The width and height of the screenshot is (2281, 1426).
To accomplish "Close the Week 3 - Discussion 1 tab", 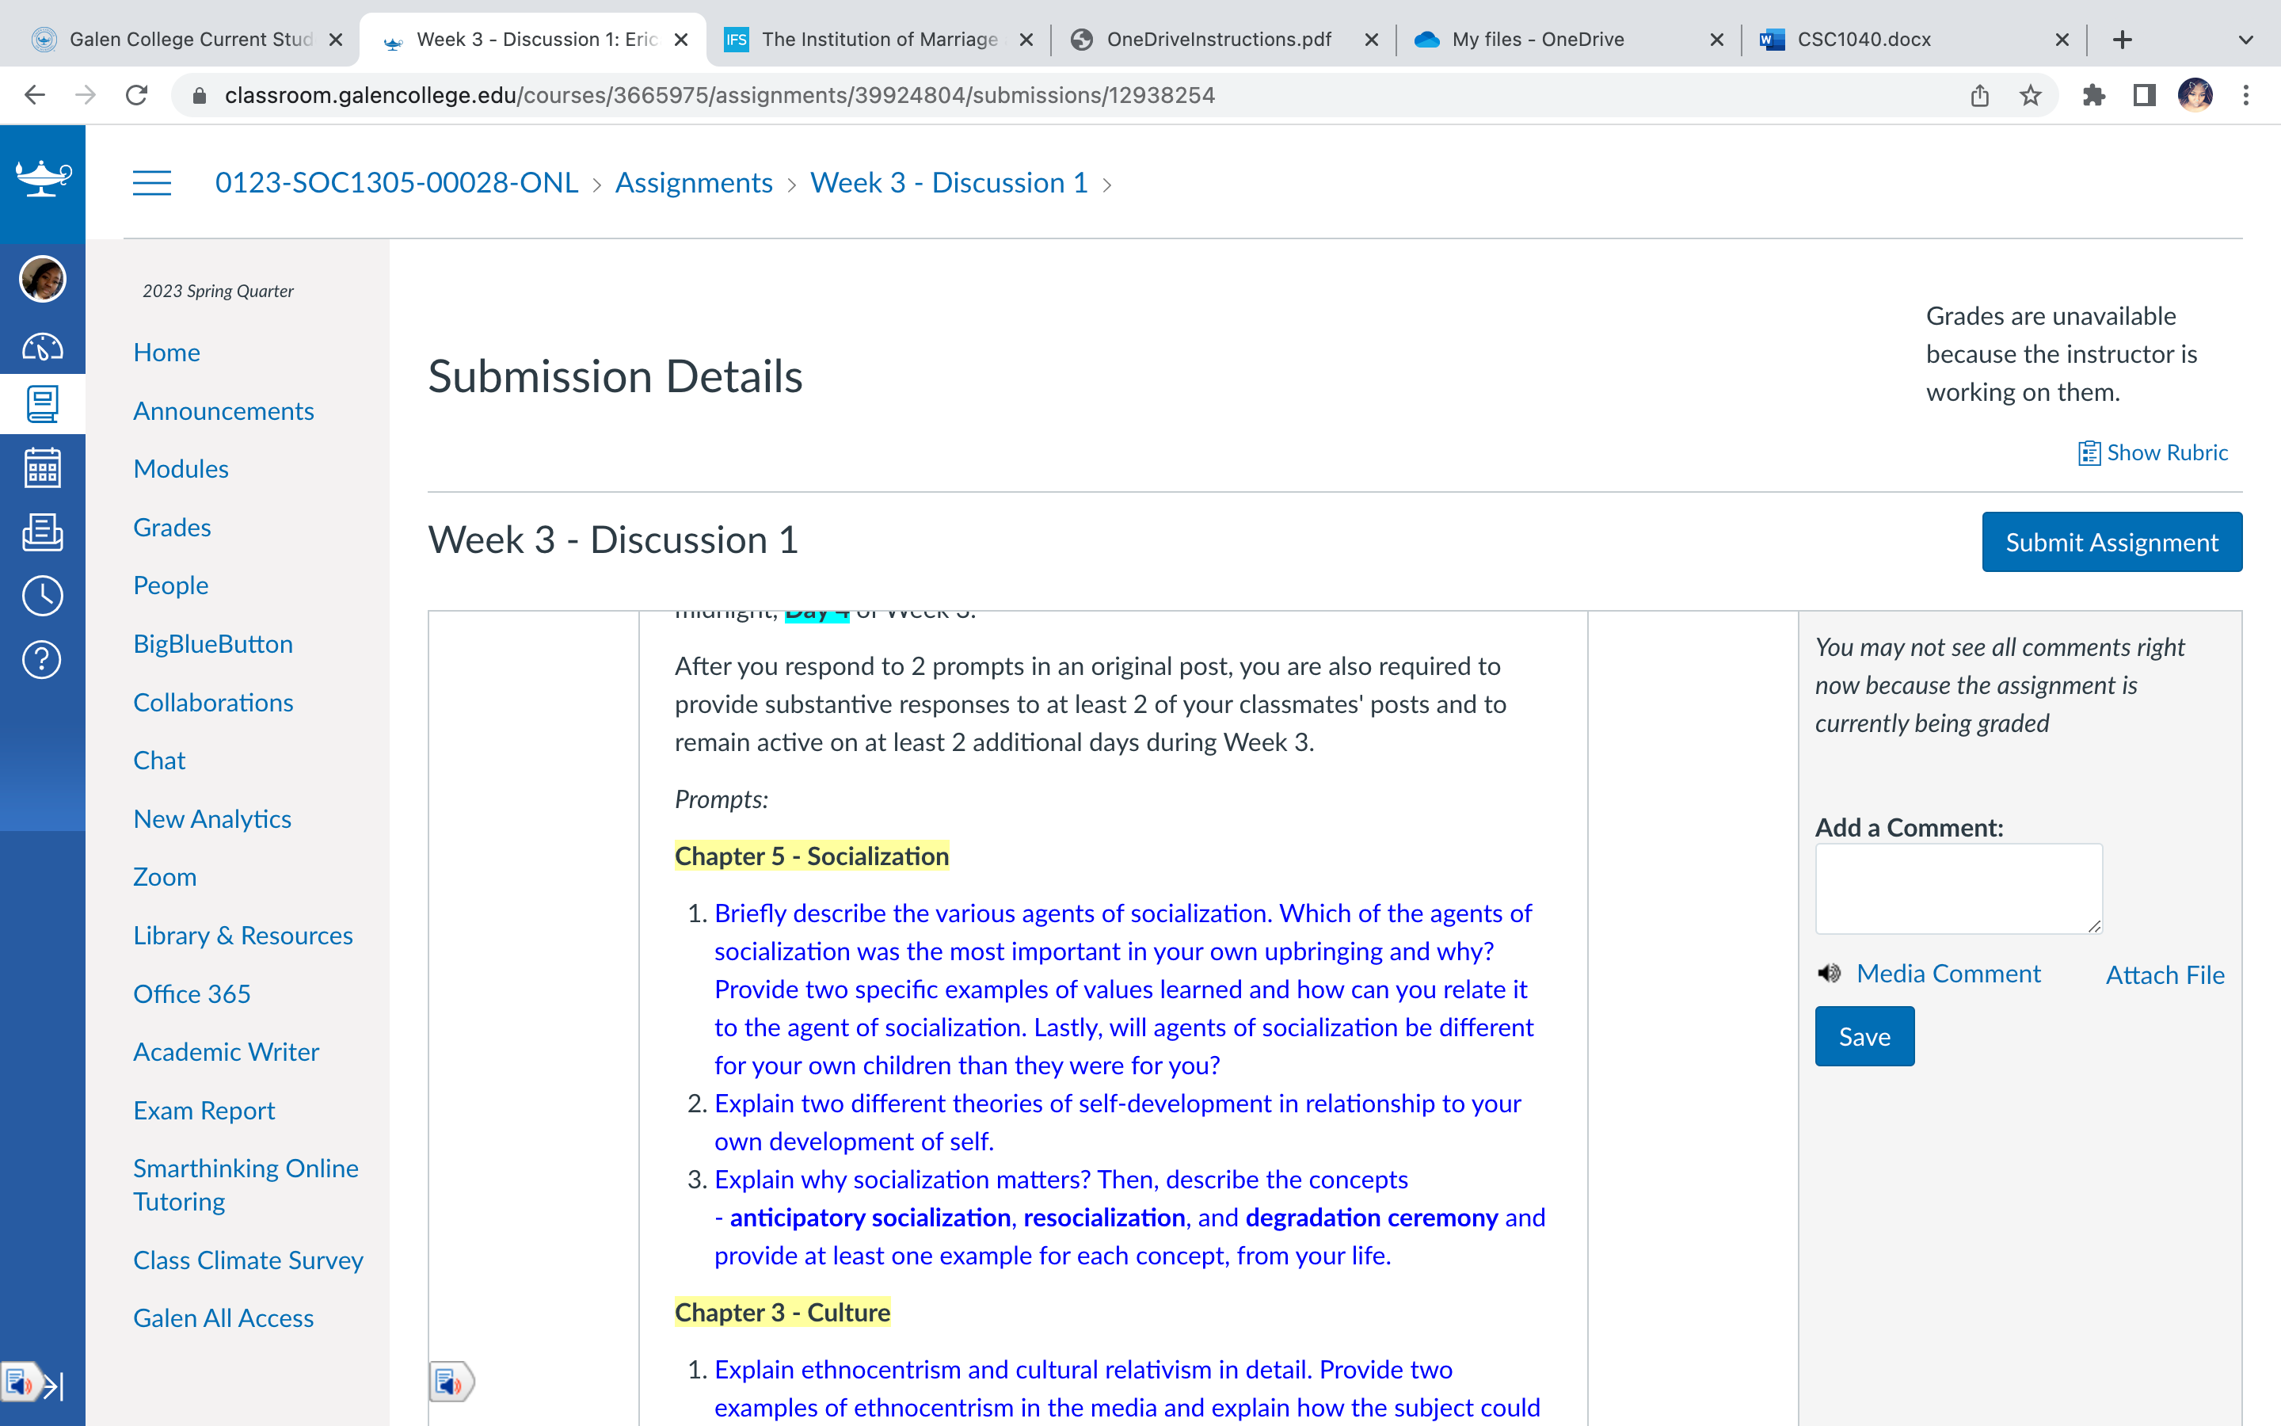I will 680,40.
